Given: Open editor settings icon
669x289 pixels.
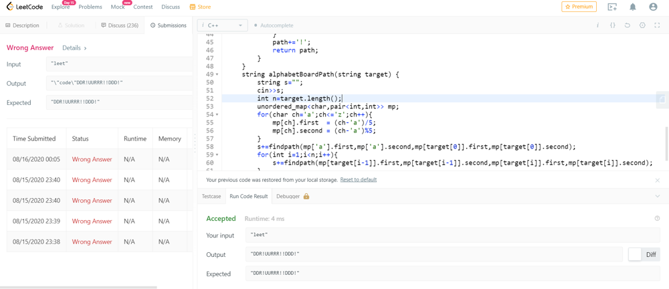Looking at the screenshot, I should point(642,25).
